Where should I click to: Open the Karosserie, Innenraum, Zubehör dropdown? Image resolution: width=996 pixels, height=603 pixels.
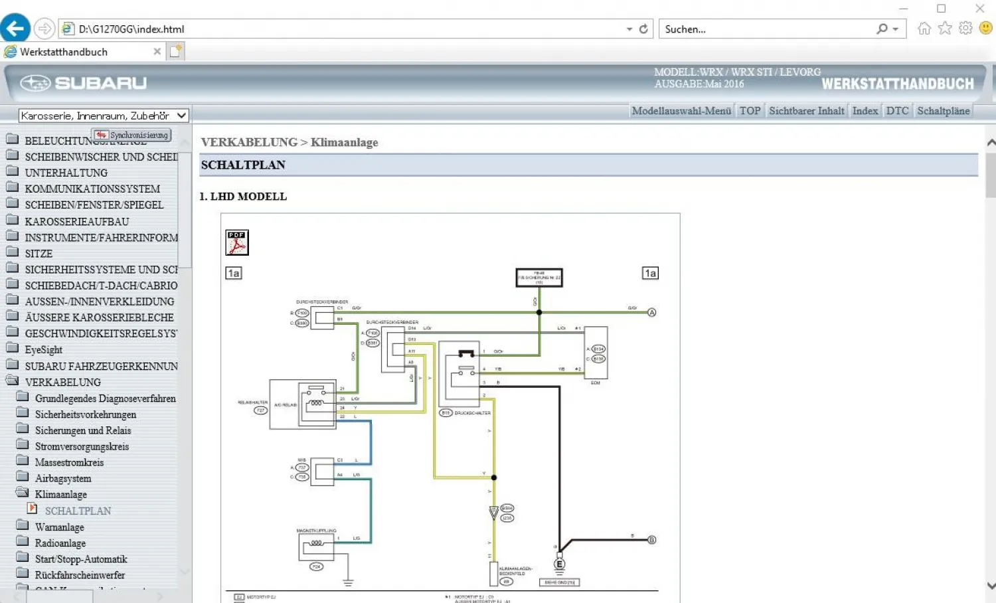click(x=104, y=116)
